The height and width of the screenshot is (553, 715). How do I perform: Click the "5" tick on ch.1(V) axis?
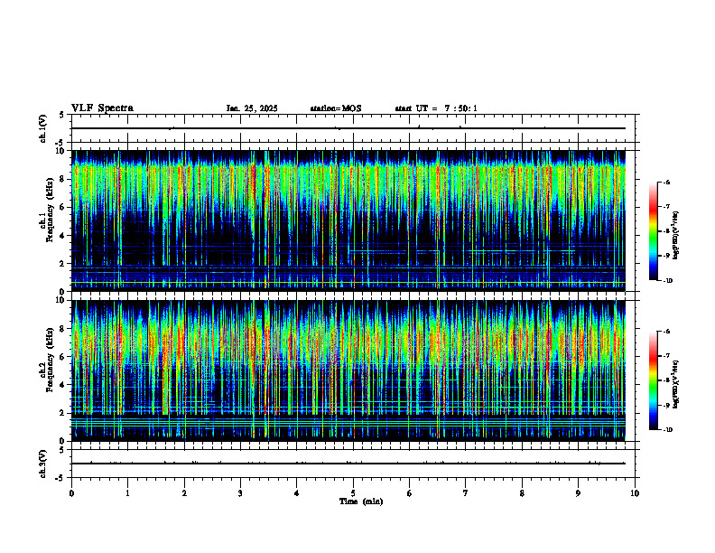click(x=61, y=115)
